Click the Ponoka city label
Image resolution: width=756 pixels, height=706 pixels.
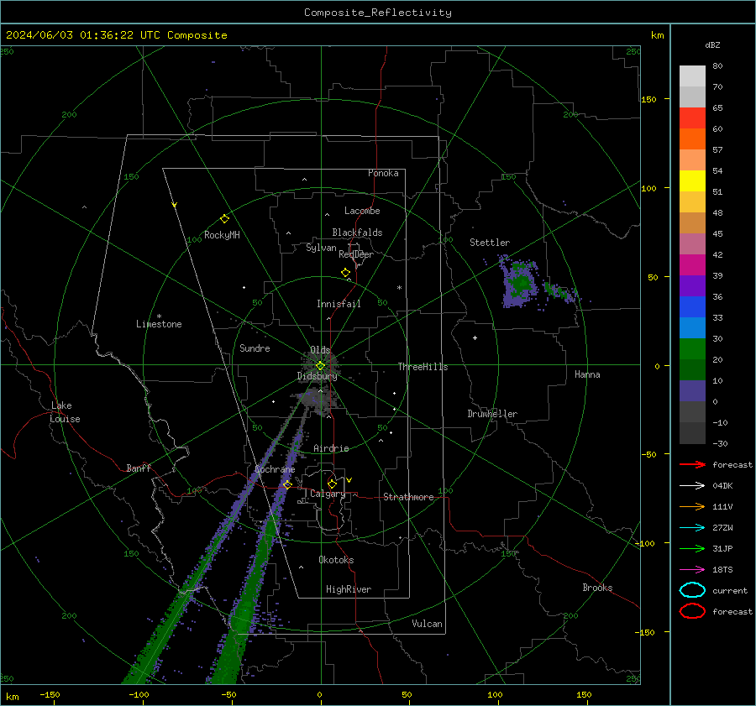[383, 173]
